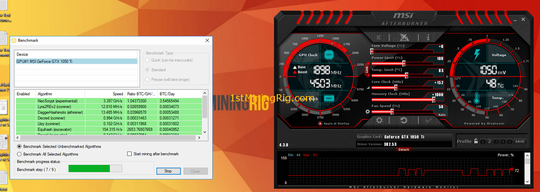Open Afterburner Kombustor stress test (K icon)
Image resolution: width=540 pixels, height=192 pixels.
point(379,37)
